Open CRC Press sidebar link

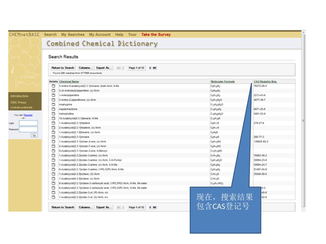(x=18, y=103)
